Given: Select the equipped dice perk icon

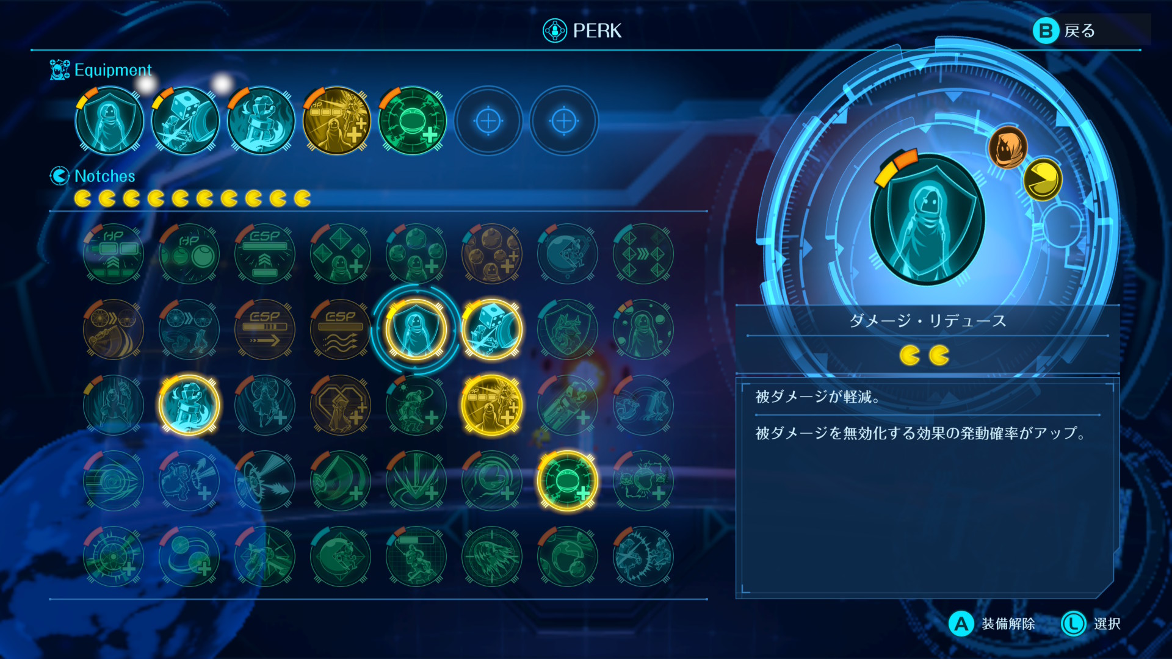Looking at the screenshot, I should click(185, 121).
